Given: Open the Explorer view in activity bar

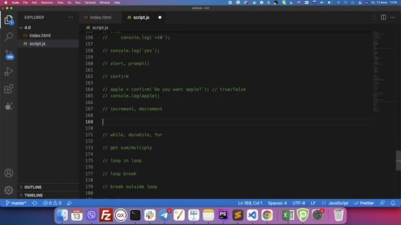Looking at the screenshot, I should tap(8, 19).
